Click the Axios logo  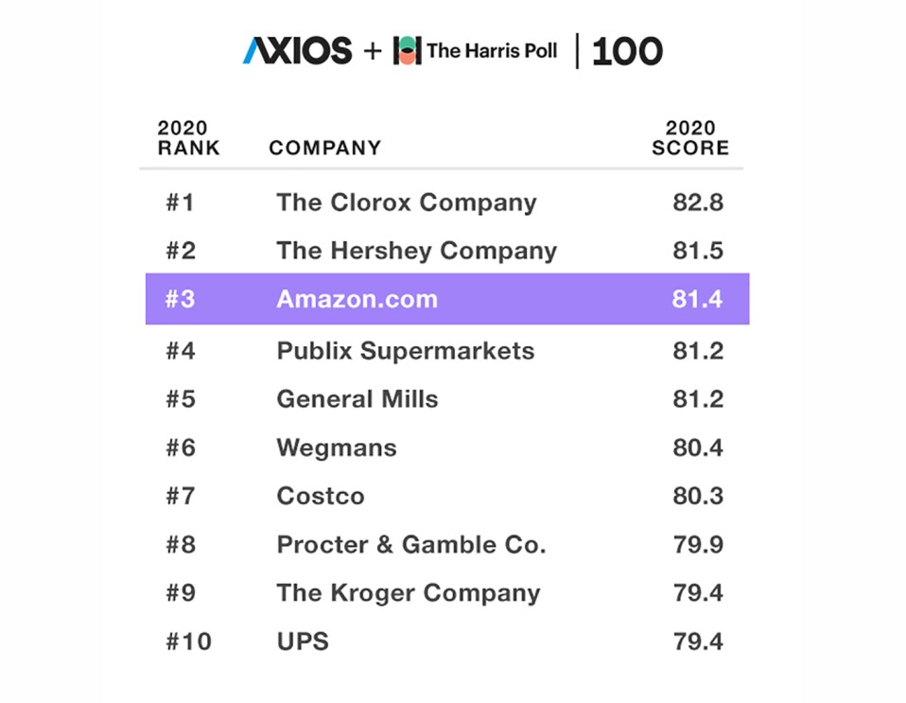(297, 50)
